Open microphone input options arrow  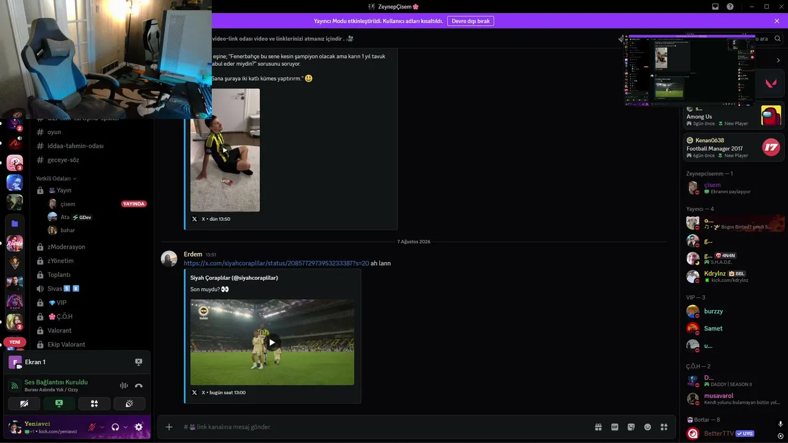pyautogui.click(x=102, y=427)
